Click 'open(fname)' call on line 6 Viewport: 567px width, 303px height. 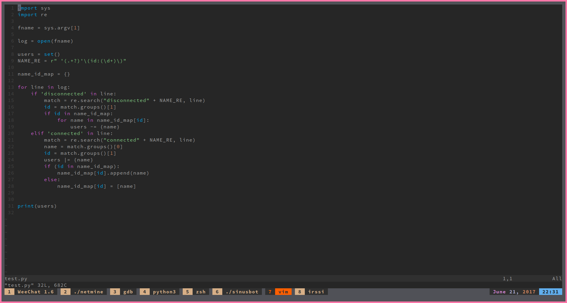[x=55, y=41]
